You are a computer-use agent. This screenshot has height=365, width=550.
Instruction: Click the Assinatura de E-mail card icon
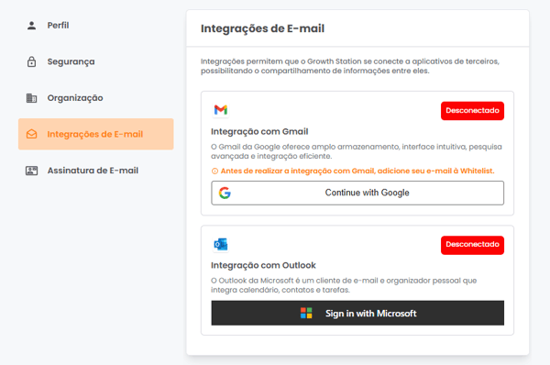click(31, 171)
